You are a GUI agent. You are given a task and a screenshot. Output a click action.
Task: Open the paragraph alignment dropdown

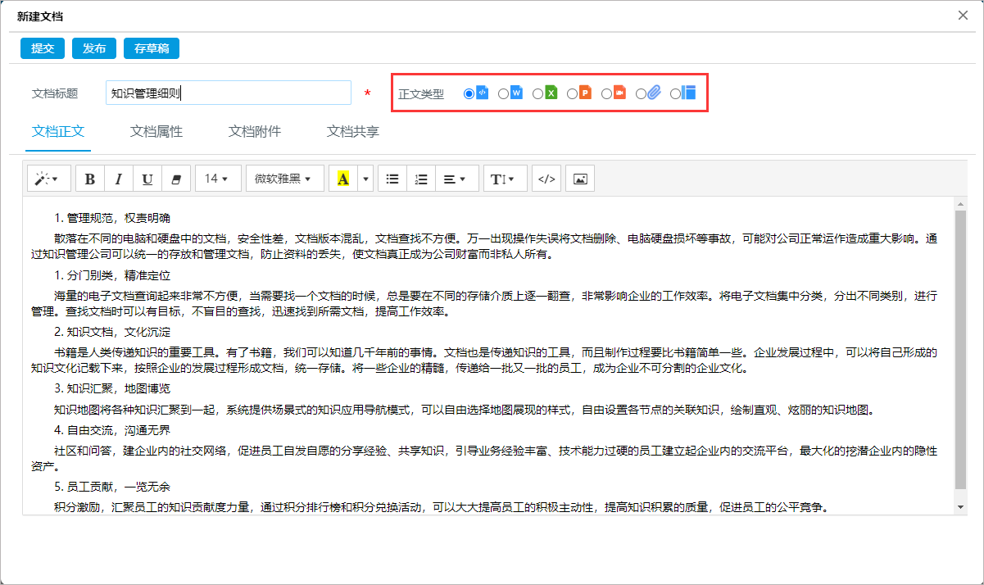coord(456,179)
